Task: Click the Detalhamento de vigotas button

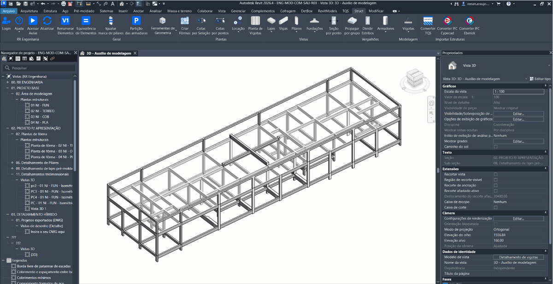Action: pos(518,257)
